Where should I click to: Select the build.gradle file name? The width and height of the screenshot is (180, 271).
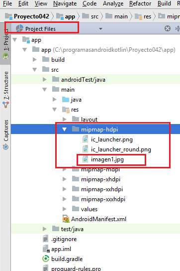click(x=67, y=259)
